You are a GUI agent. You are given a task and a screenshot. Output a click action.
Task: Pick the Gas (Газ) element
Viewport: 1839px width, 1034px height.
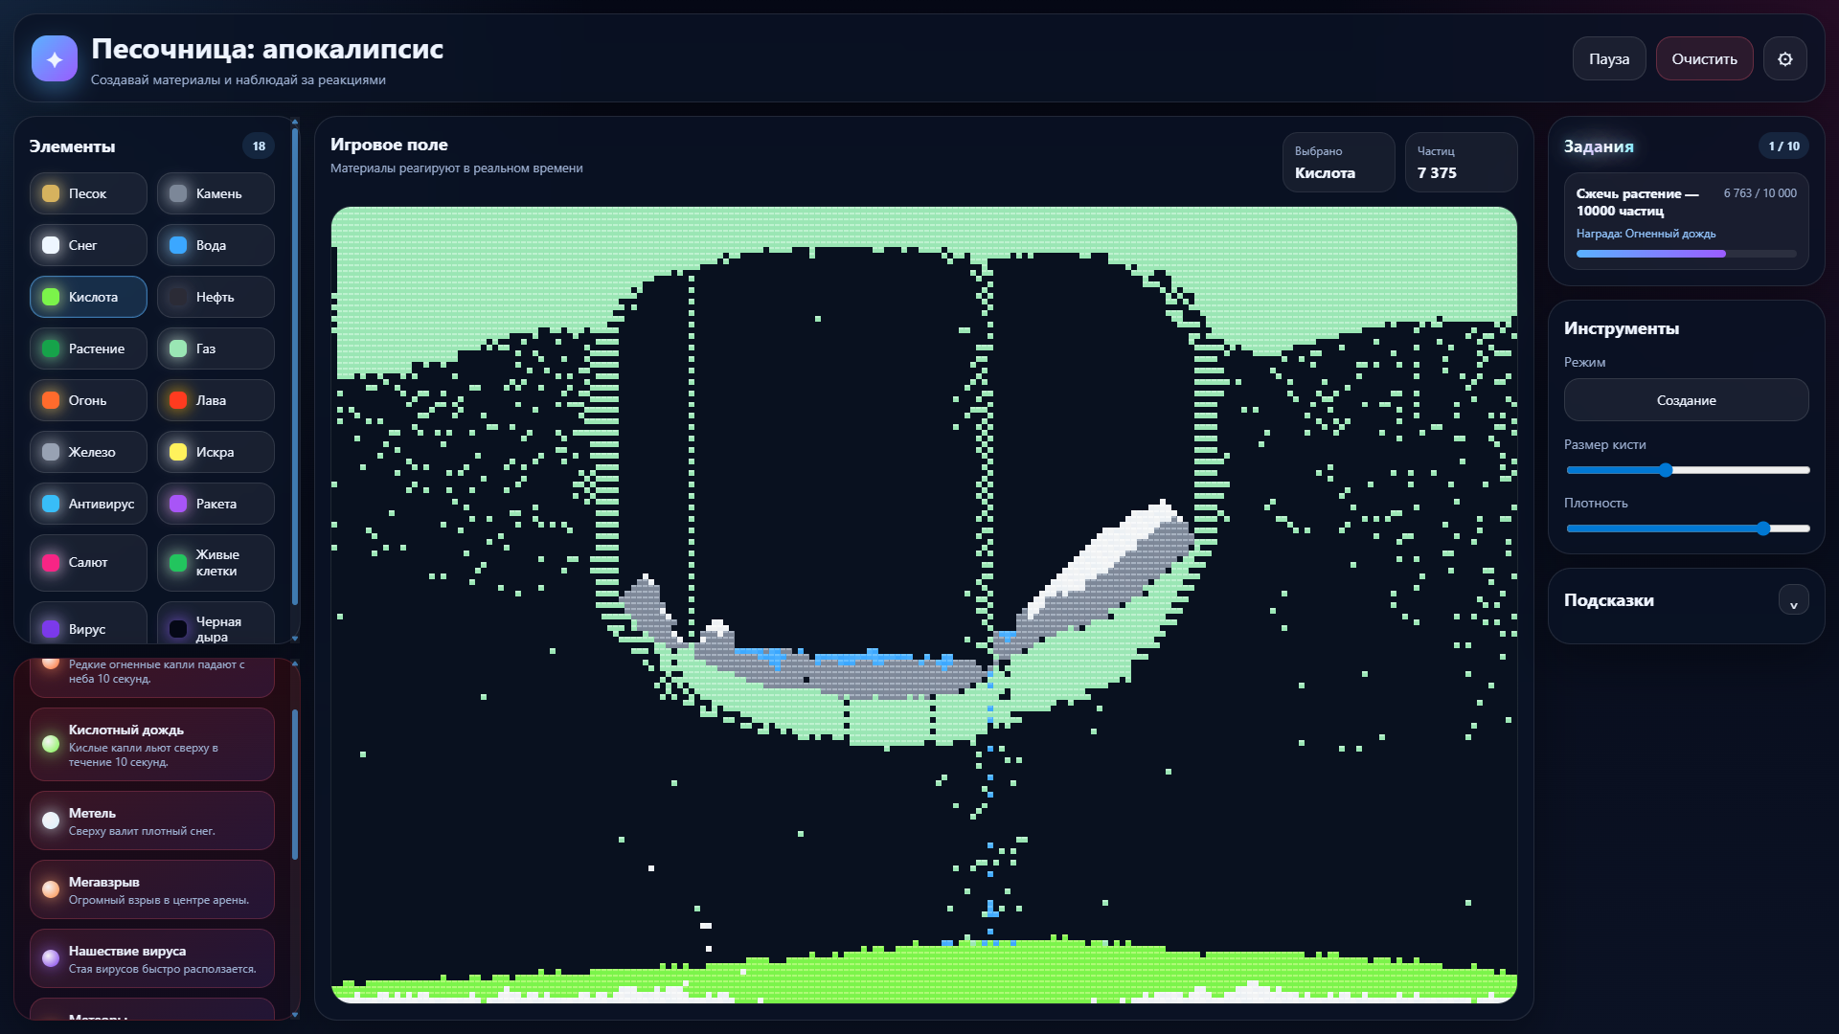pyautogui.click(x=216, y=348)
